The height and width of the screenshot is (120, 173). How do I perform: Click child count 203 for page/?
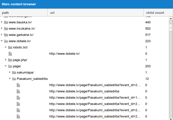point(148,66)
